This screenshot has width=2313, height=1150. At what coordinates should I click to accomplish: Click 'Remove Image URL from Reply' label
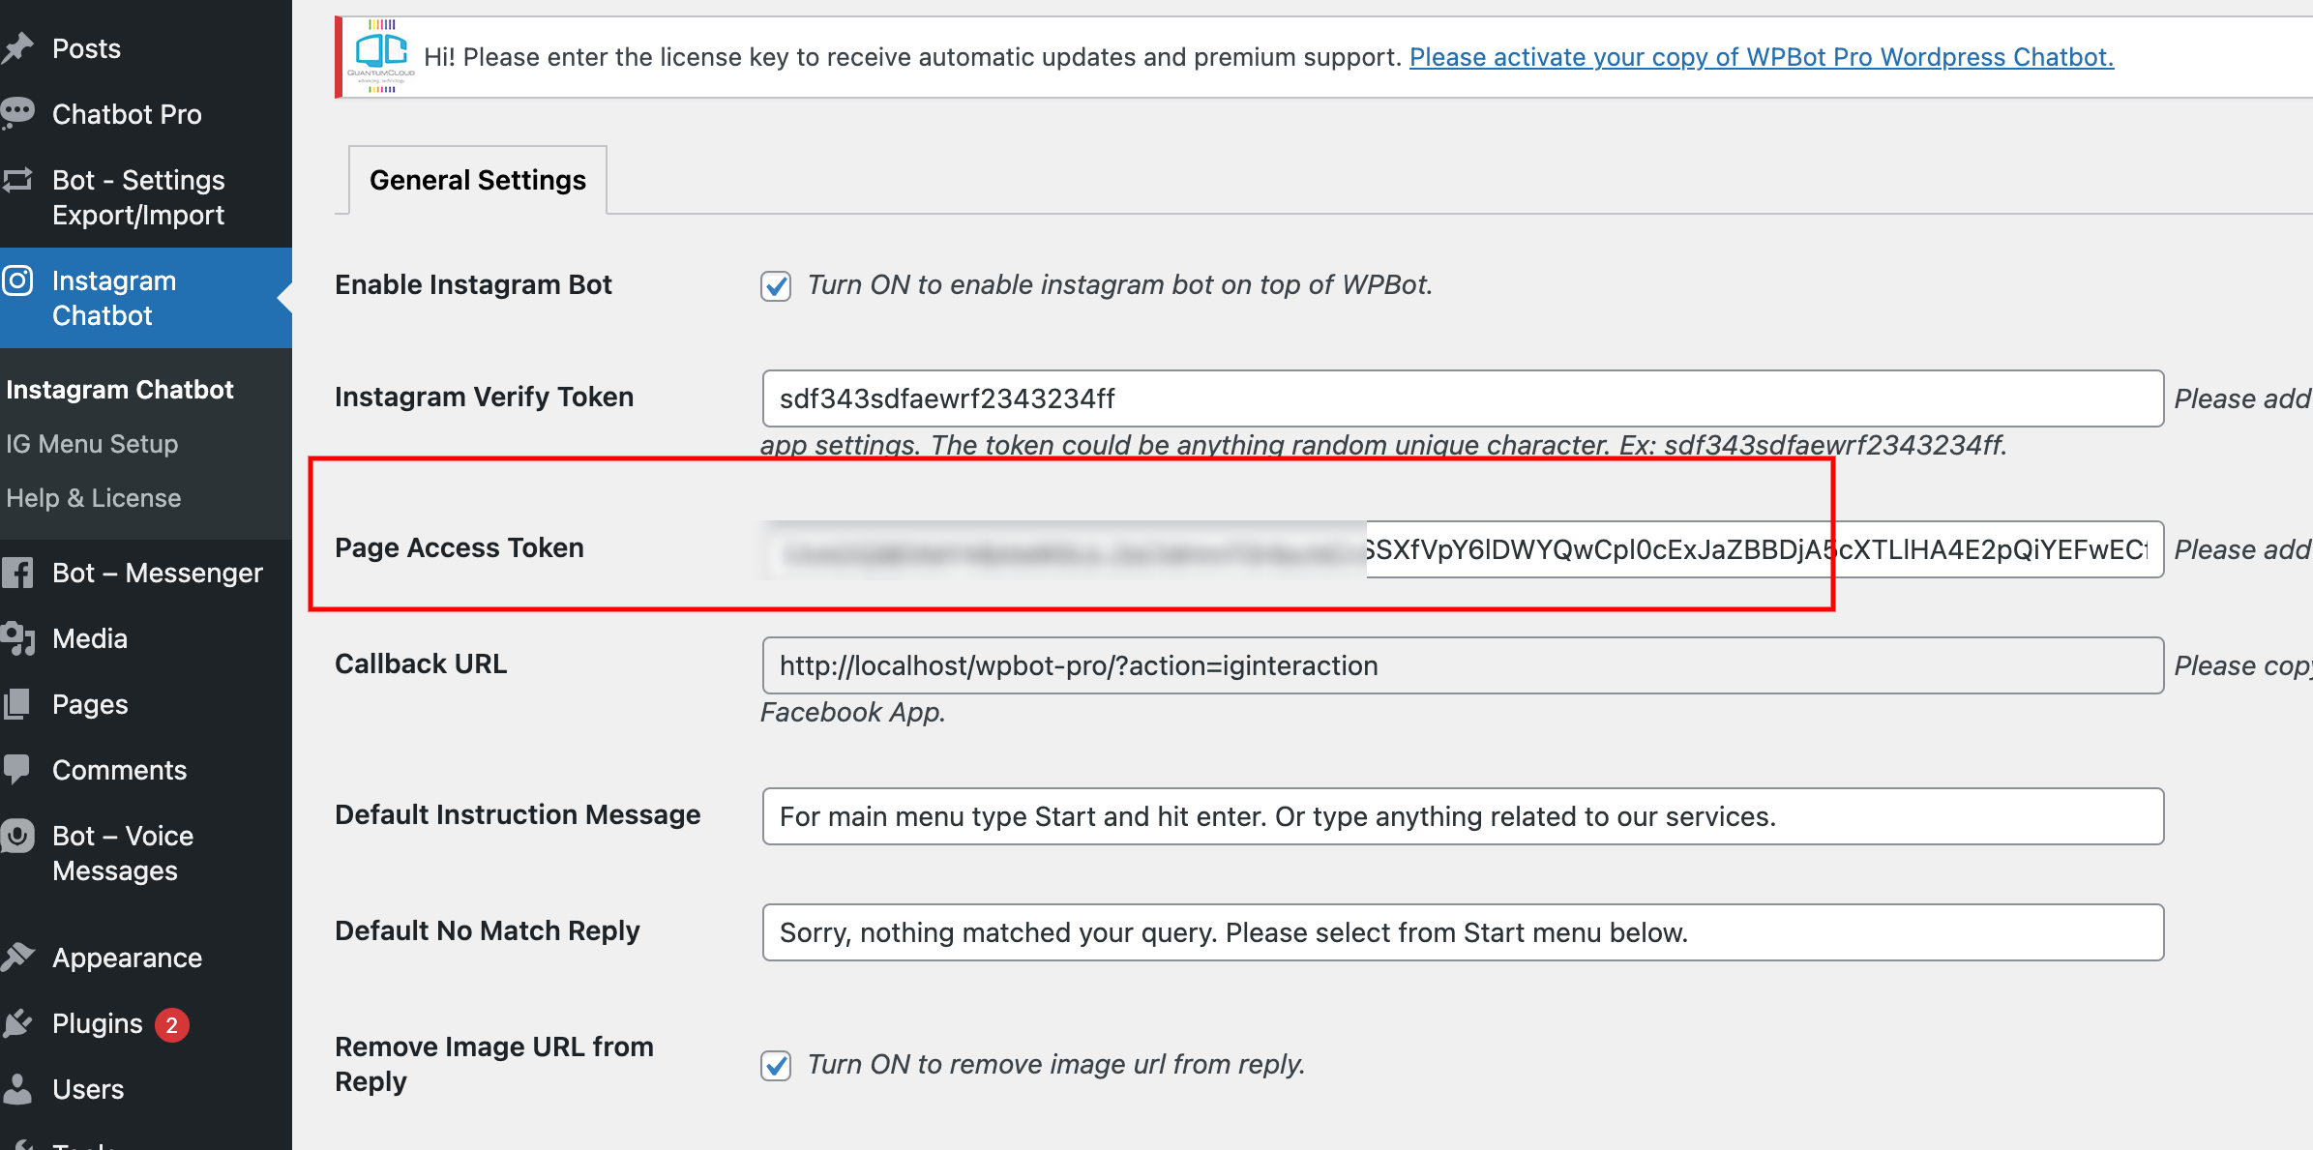click(x=494, y=1064)
